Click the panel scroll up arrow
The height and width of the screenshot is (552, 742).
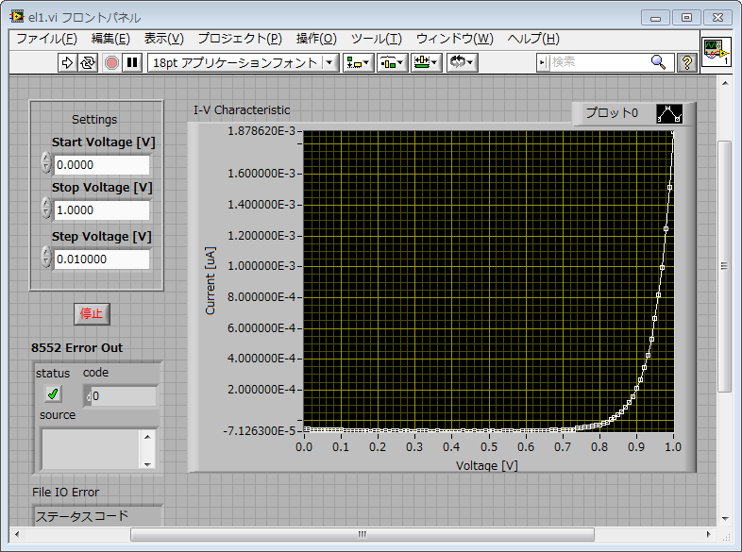tap(725, 83)
